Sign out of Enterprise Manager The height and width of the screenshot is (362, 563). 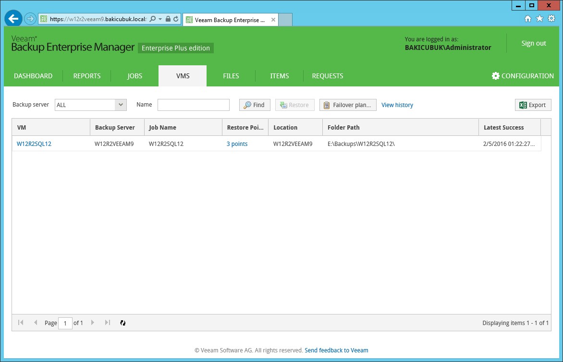click(x=534, y=43)
